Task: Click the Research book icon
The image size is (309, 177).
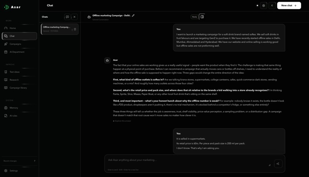Action: (x=6, y=80)
